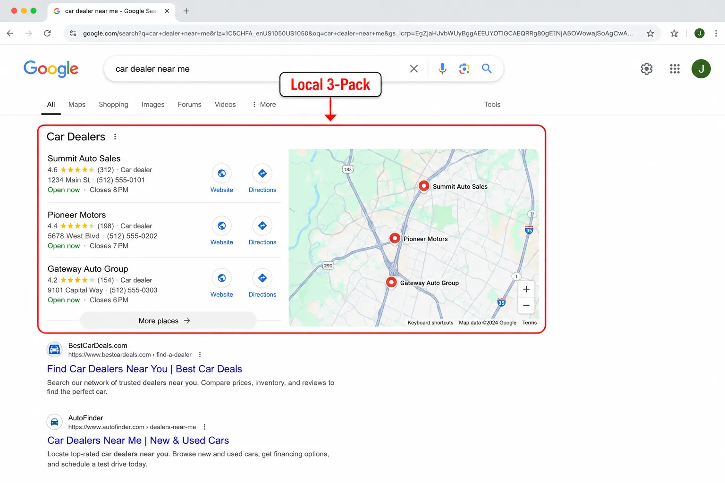Open options for BestCarDeals.com result

point(200,355)
